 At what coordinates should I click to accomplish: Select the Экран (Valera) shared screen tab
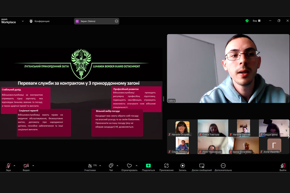click(x=96, y=21)
